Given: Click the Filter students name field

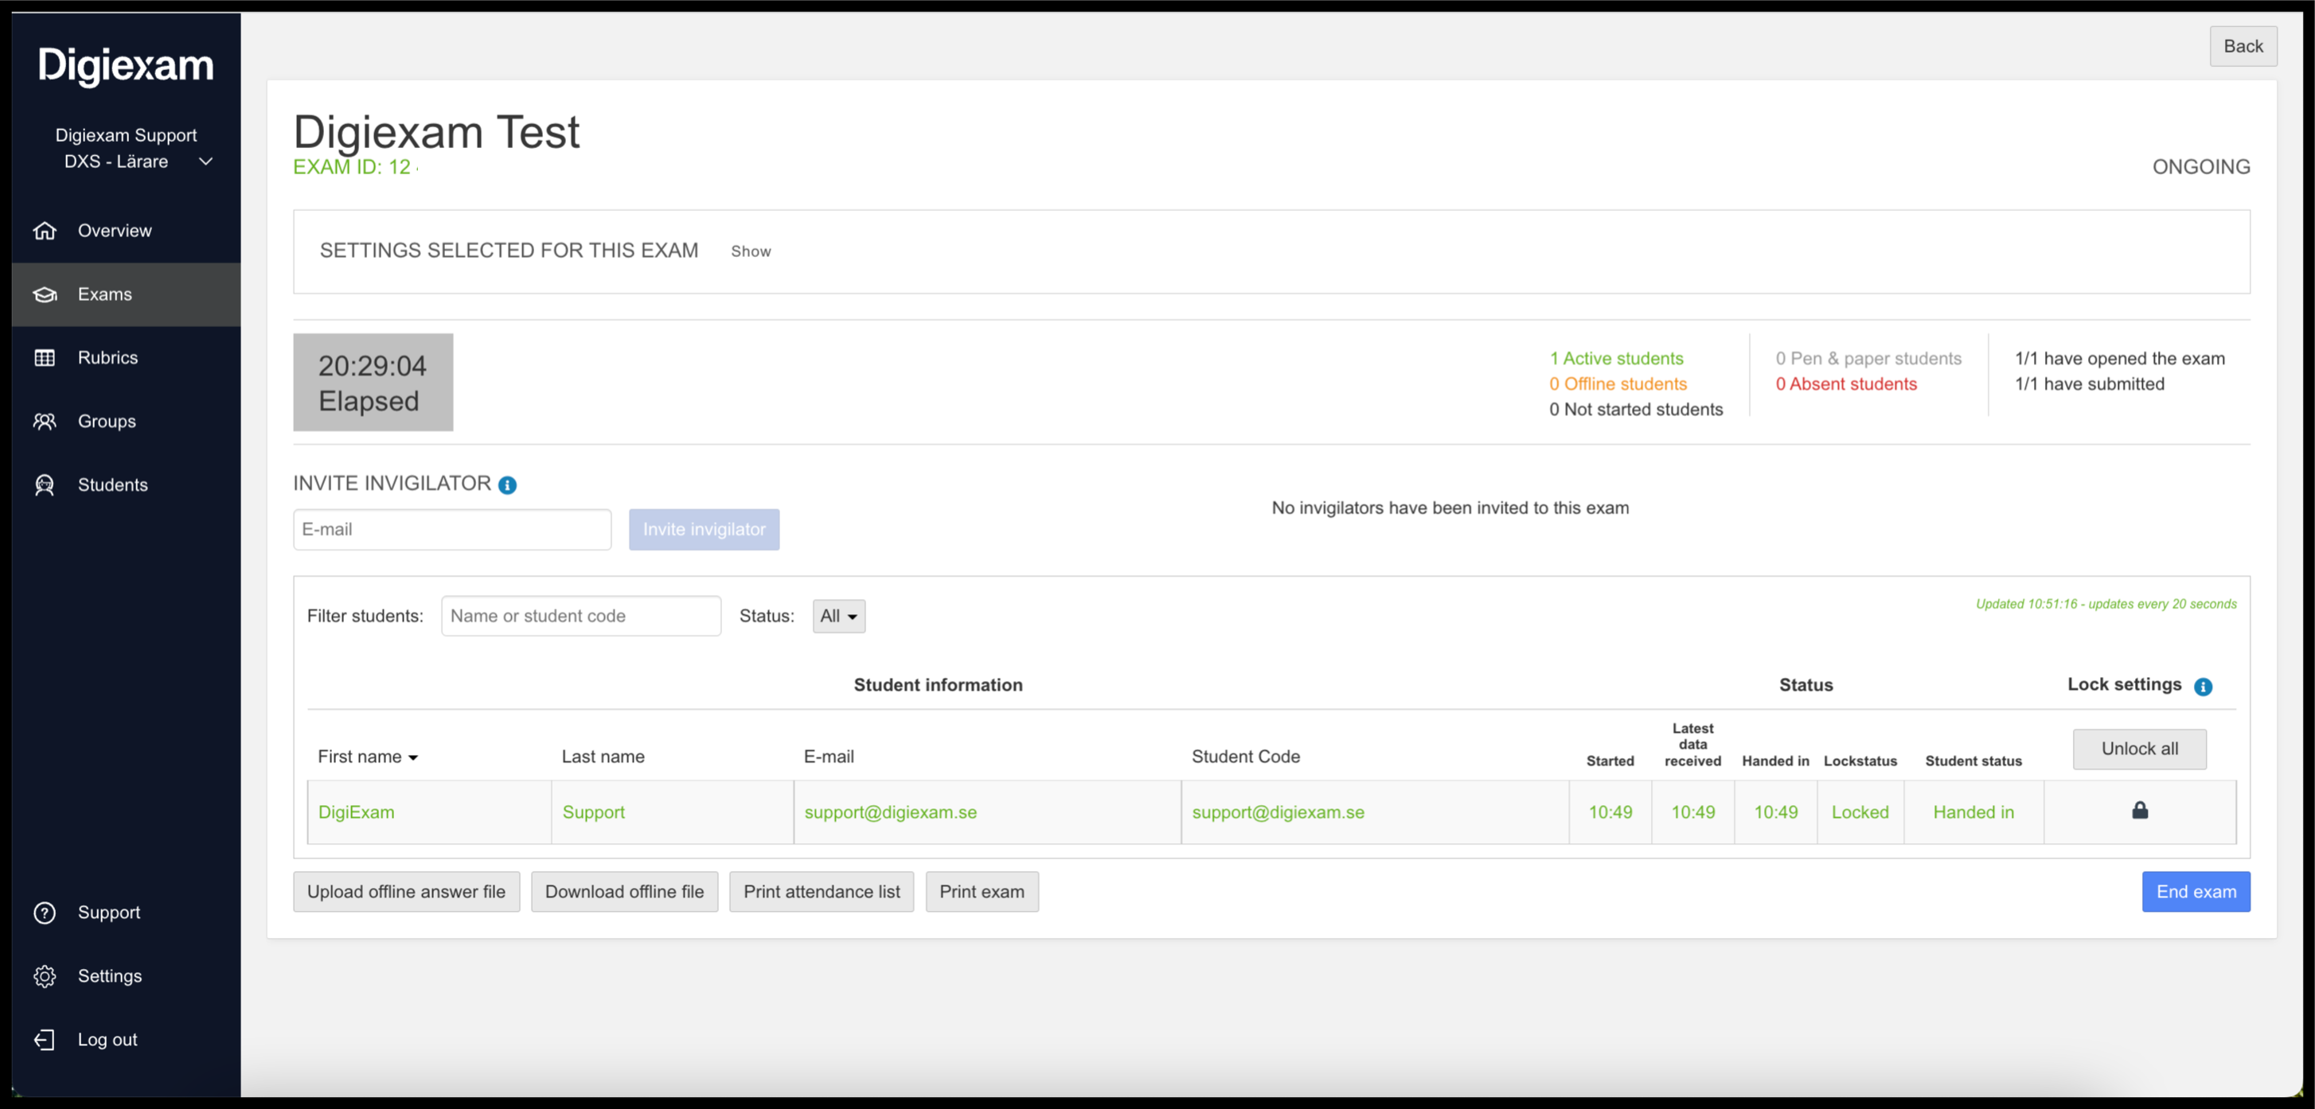Looking at the screenshot, I should coord(580,616).
